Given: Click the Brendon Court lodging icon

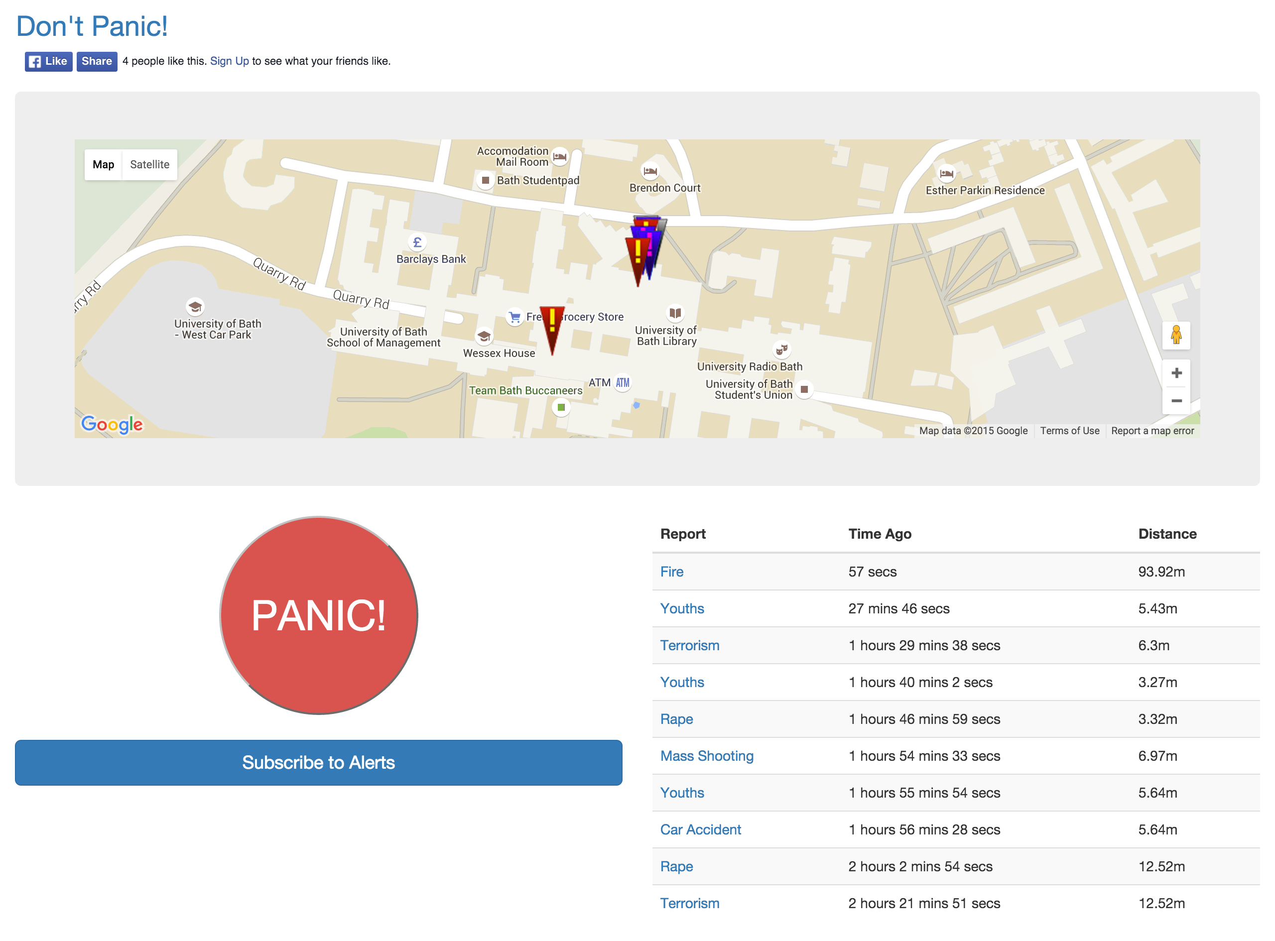Looking at the screenshot, I should pos(649,171).
